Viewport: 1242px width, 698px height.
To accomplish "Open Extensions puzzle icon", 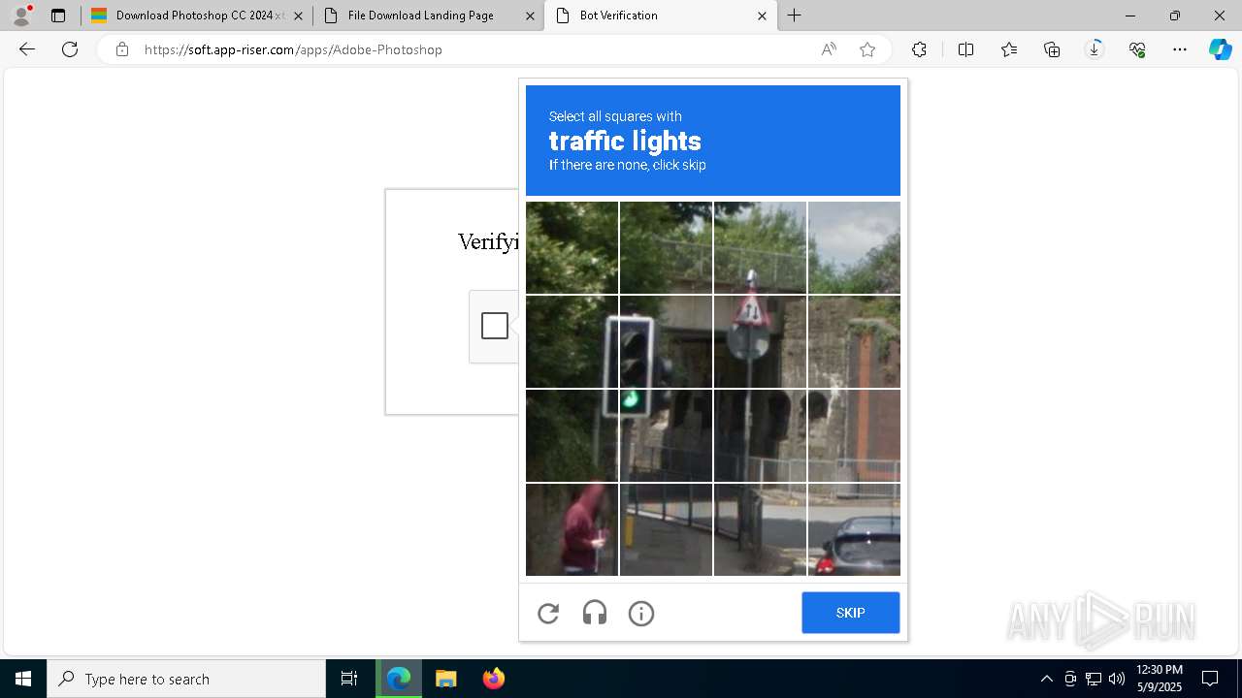I will click(919, 49).
